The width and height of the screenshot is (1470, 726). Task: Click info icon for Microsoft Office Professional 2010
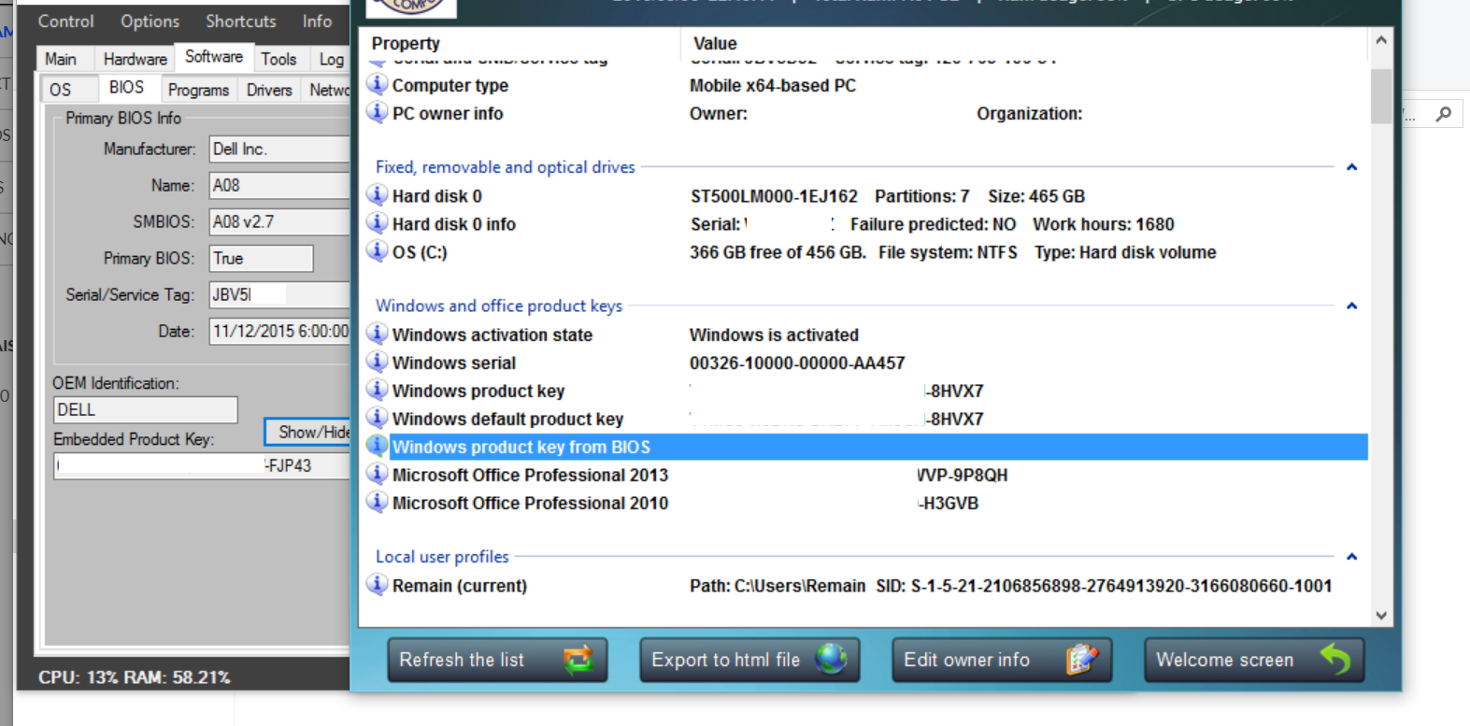point(377,502)
